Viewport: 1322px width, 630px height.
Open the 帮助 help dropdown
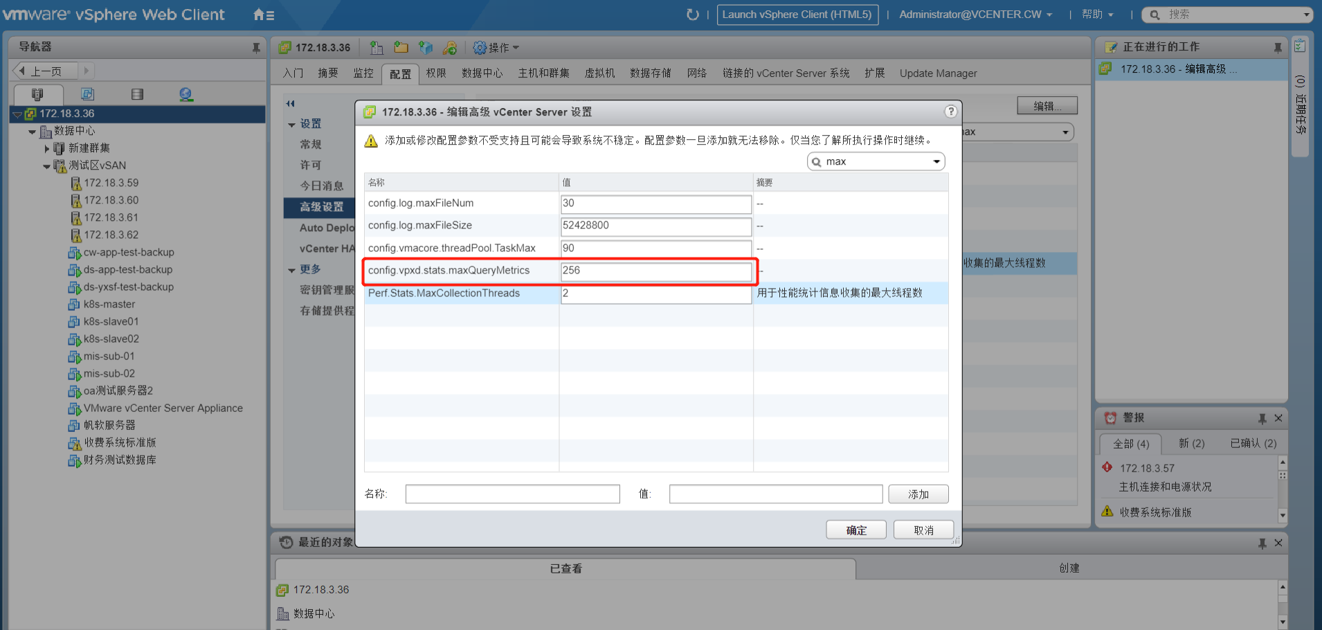click(1098, 15)
